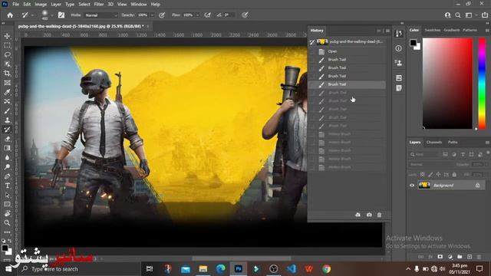Go to Photoshop Home screen icon
The height and width of the screenshot is (276, 491).
10,15
